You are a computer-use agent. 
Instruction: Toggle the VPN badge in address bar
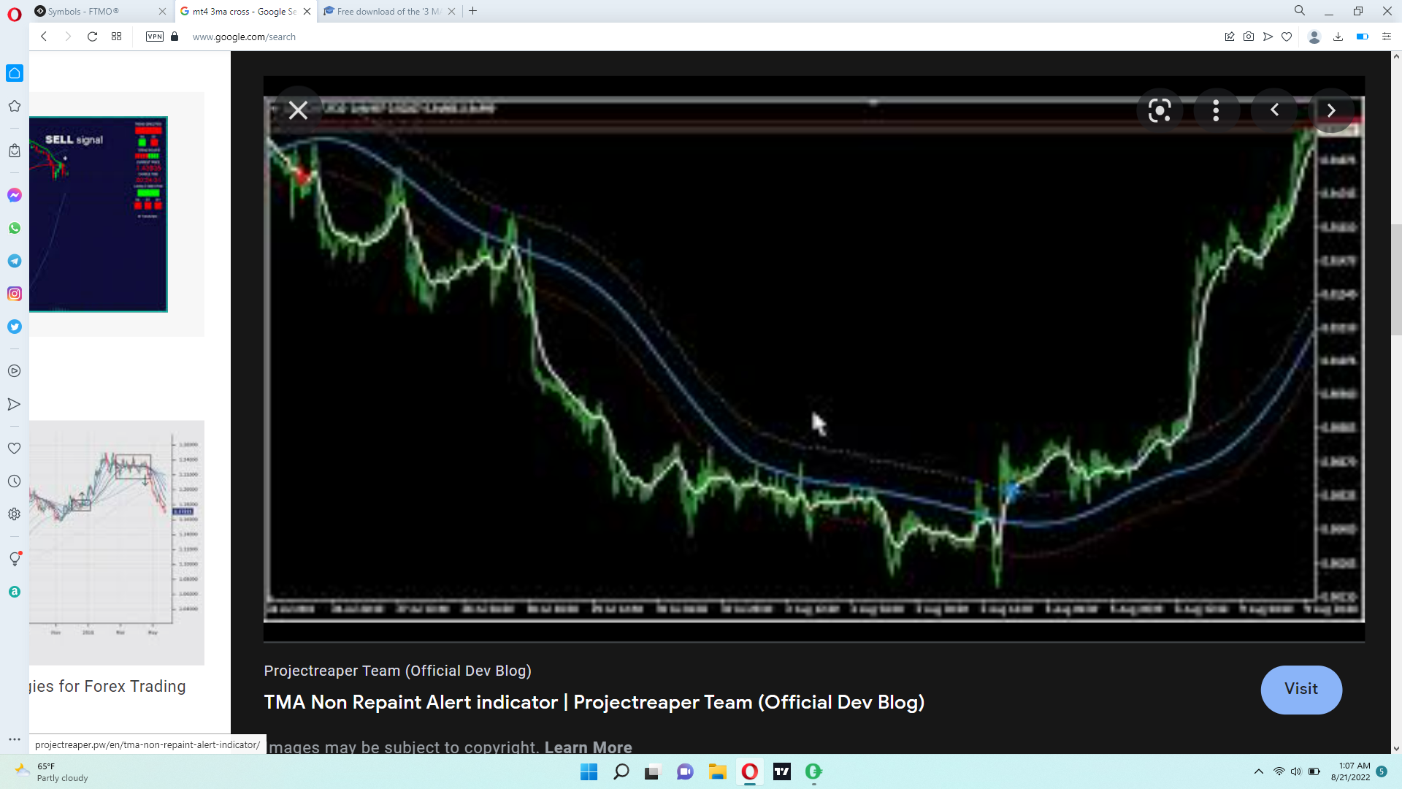coord(154,37)
